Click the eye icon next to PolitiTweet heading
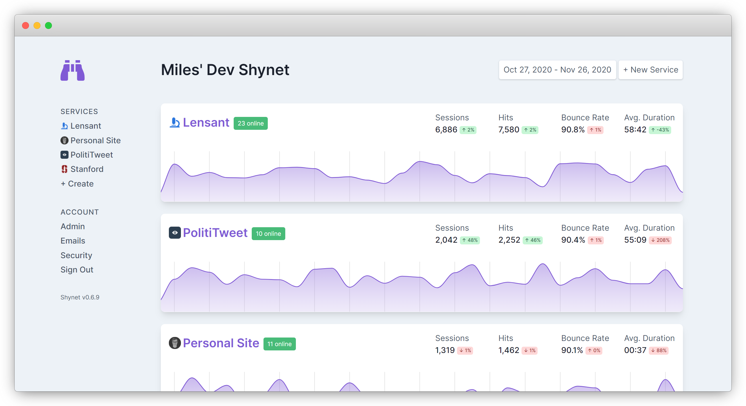 175,233
